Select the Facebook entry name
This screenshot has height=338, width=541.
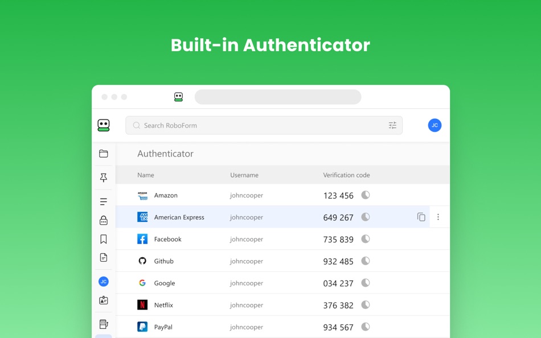point(167,239)
